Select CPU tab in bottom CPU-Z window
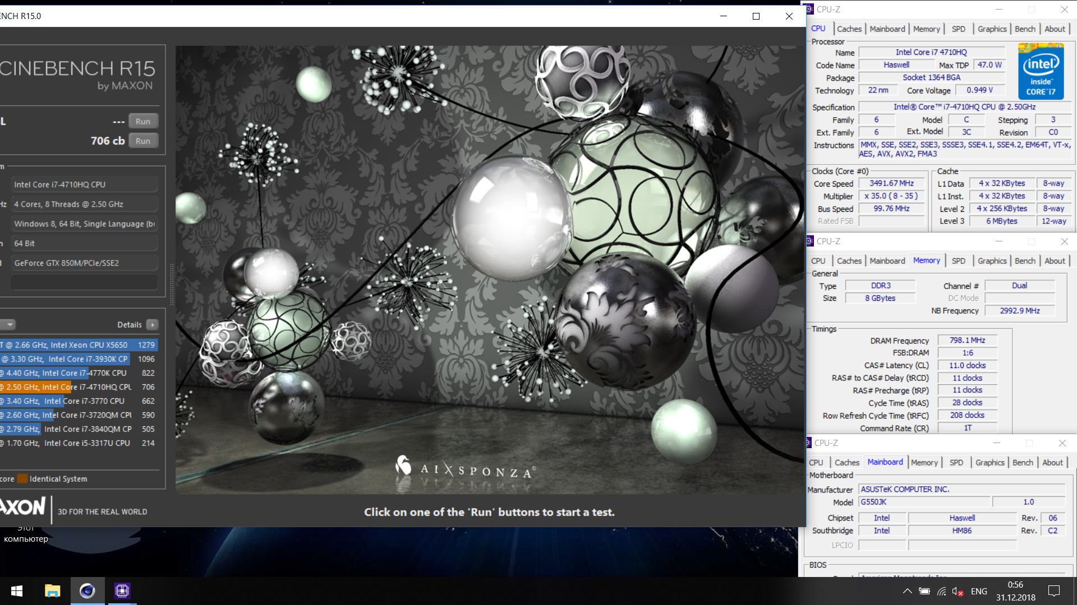Viewport: 1077px width, 605px height. click(x=816, y=463)
